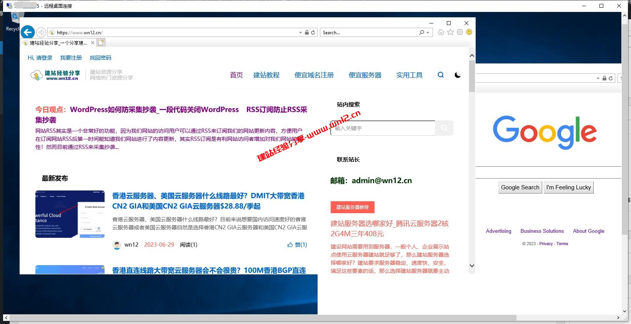Screen dimensions: 631x324
Task: Click the search magnifier in the browser Search box
Action: click(422, 33)
